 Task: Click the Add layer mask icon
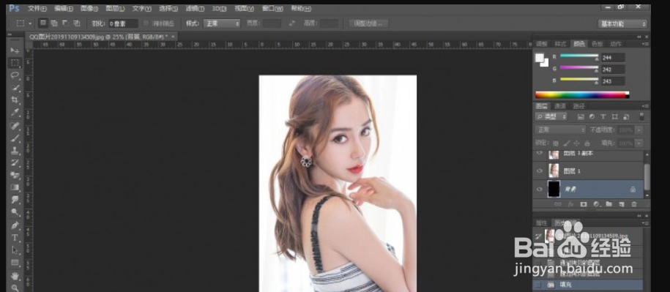(x=584, y=204)
